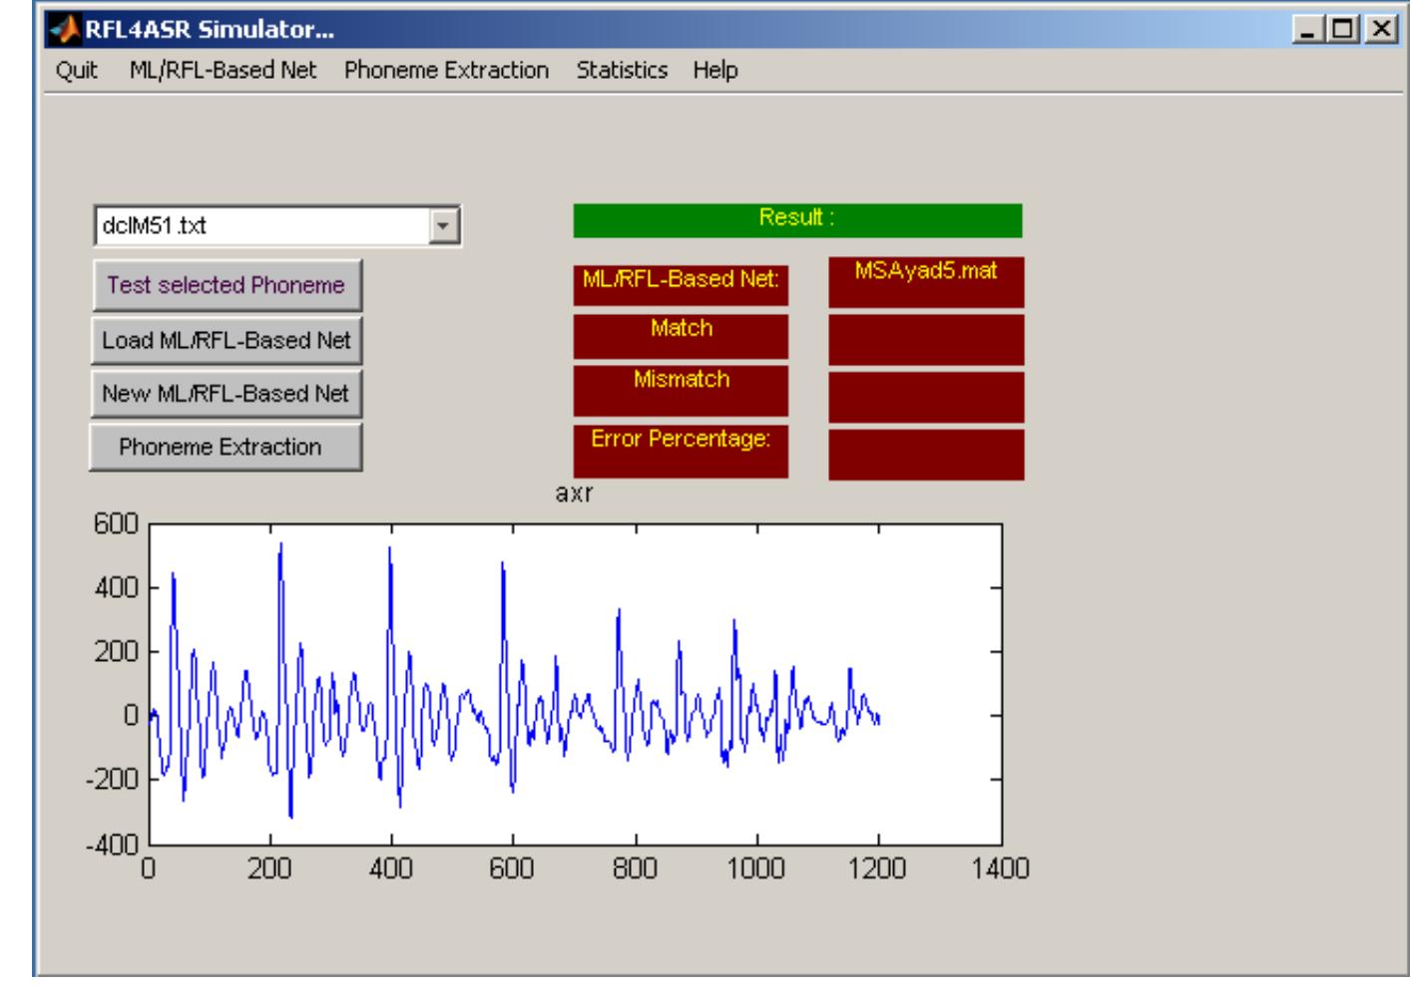Select the MSAyad5.mat net name field
1412x991 pixels.
point(926,282)
